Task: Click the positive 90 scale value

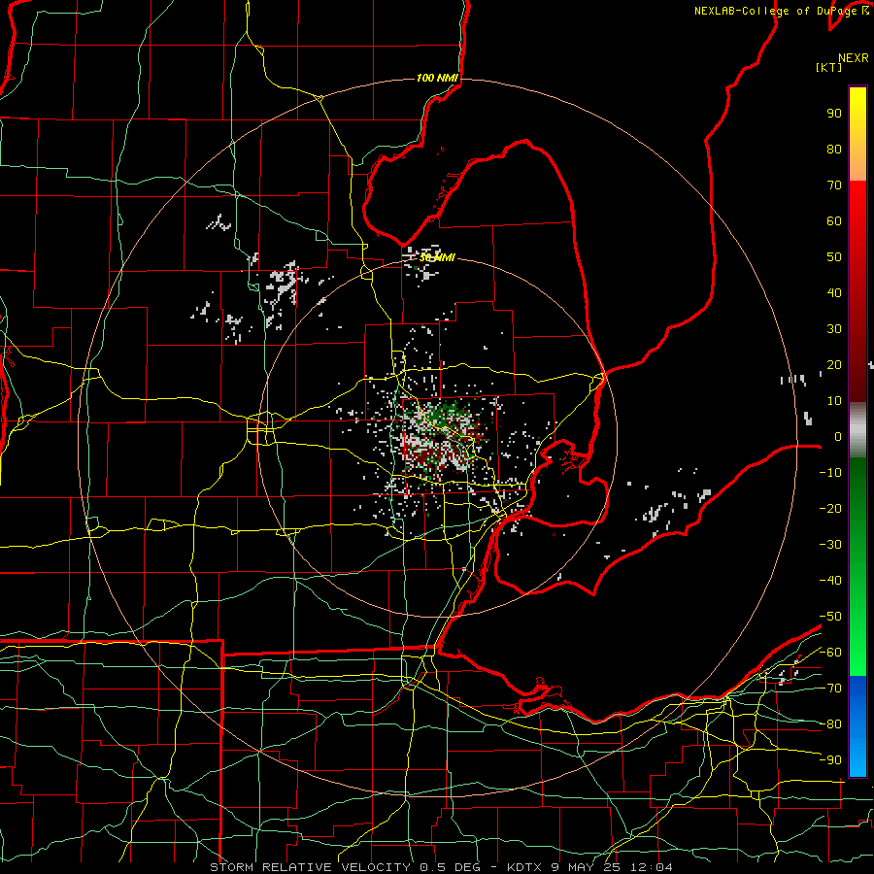Action: point(834,114)
